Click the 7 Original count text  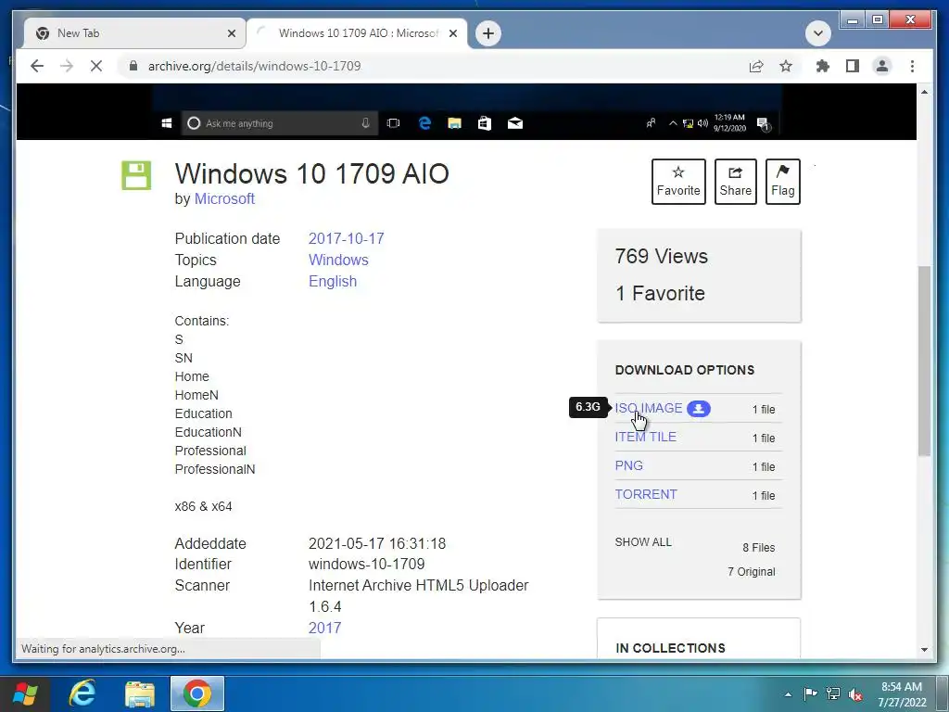[751, 571]
